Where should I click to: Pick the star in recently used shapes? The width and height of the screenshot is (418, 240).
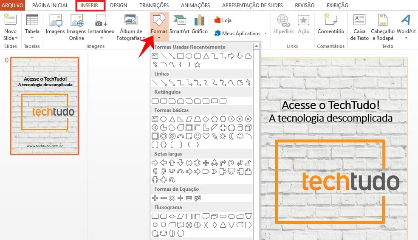click(197, 64)
